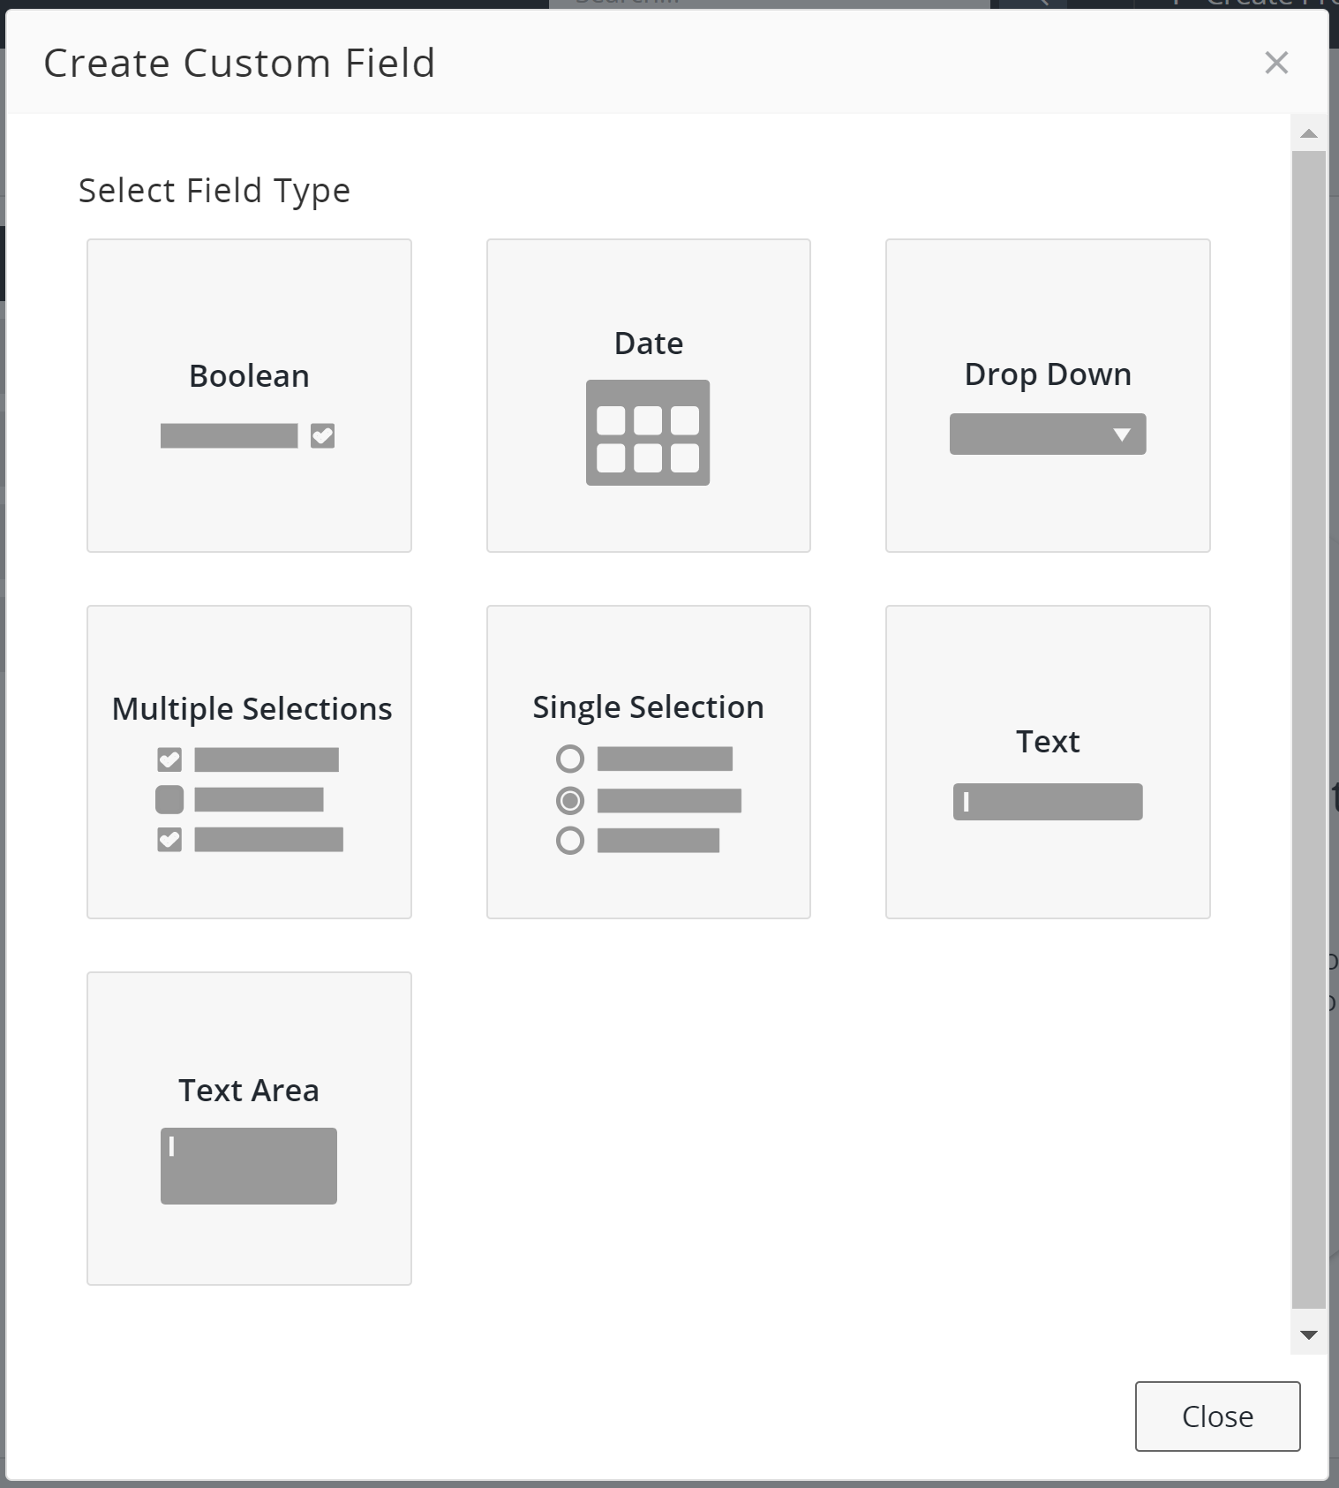Click the radio buttons icon in Single Selection
This screenshot has width=1339, height=1488.
click(649, 800)
